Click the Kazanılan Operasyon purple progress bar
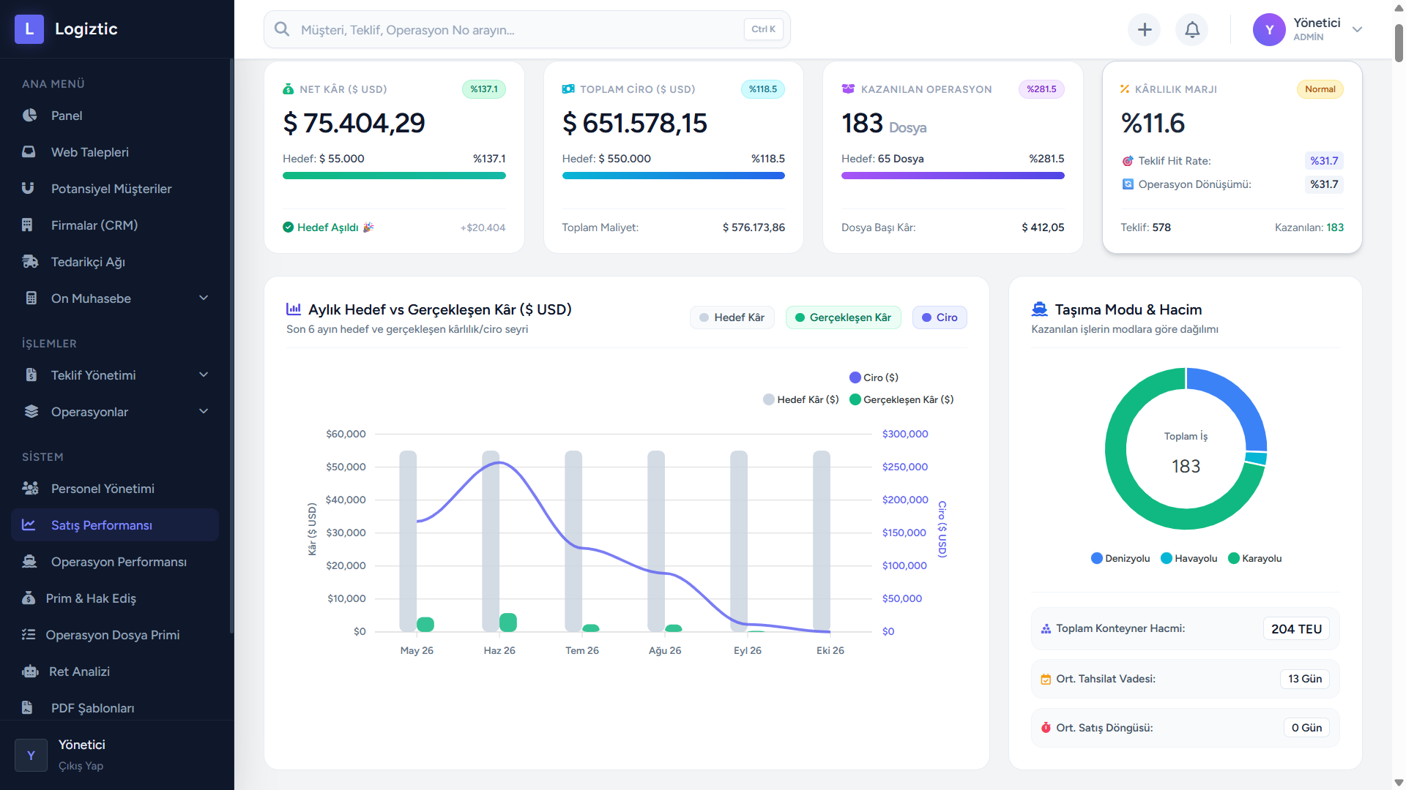The height and width of the screenshot is (790, 1406). (x=953, y=176)
